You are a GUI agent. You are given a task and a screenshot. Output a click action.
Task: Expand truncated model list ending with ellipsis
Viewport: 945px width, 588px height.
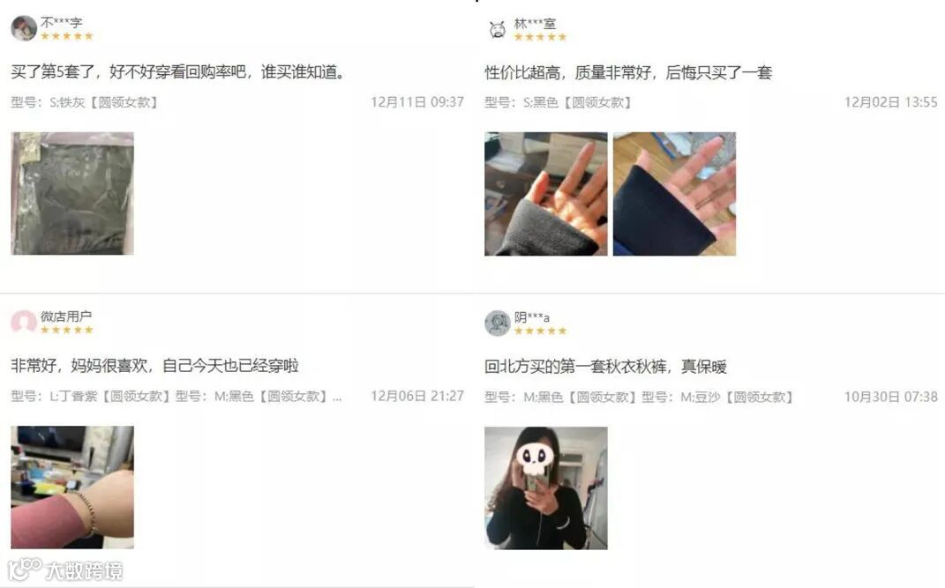coord(337,397)
